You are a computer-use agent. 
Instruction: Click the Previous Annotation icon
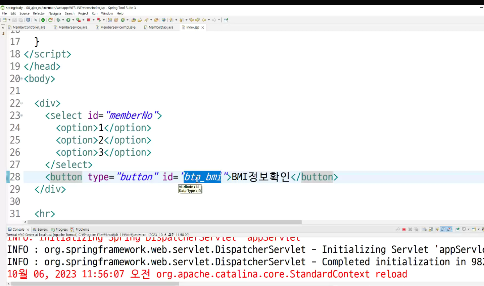click(181, 20)
